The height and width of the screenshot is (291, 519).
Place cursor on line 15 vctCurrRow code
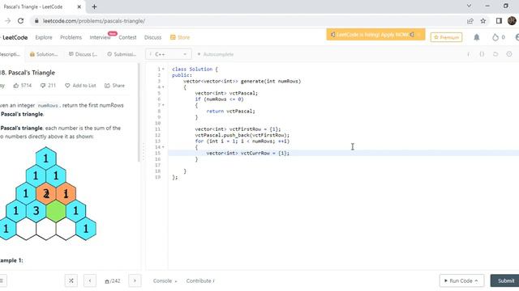click(x=248, y=153)
